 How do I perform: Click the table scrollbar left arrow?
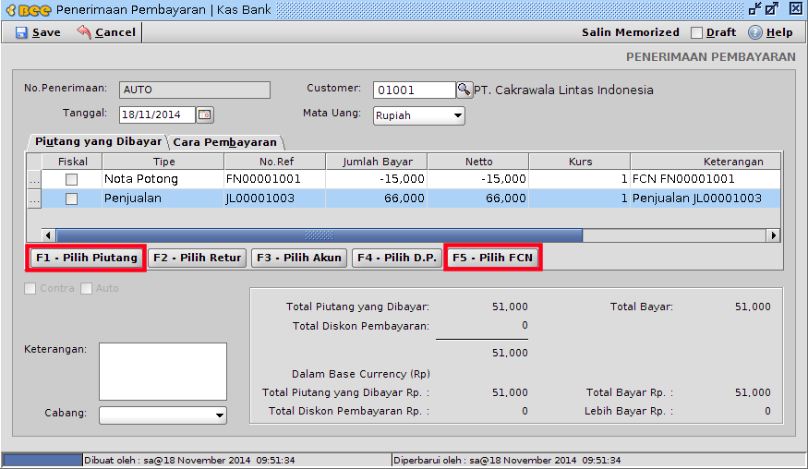(48, 235)
